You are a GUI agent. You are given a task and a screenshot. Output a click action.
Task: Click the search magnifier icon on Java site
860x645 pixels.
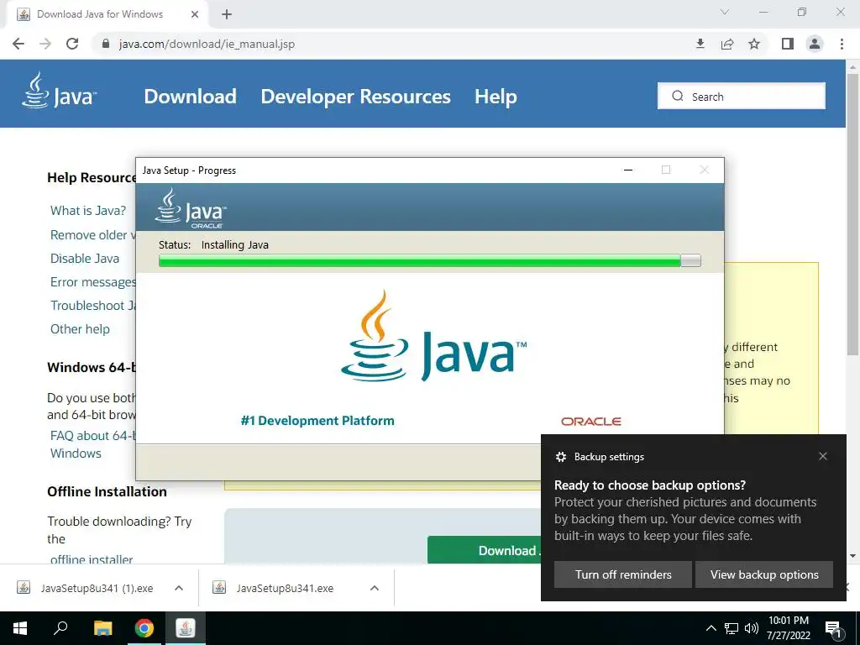click(x=678, y=96)
